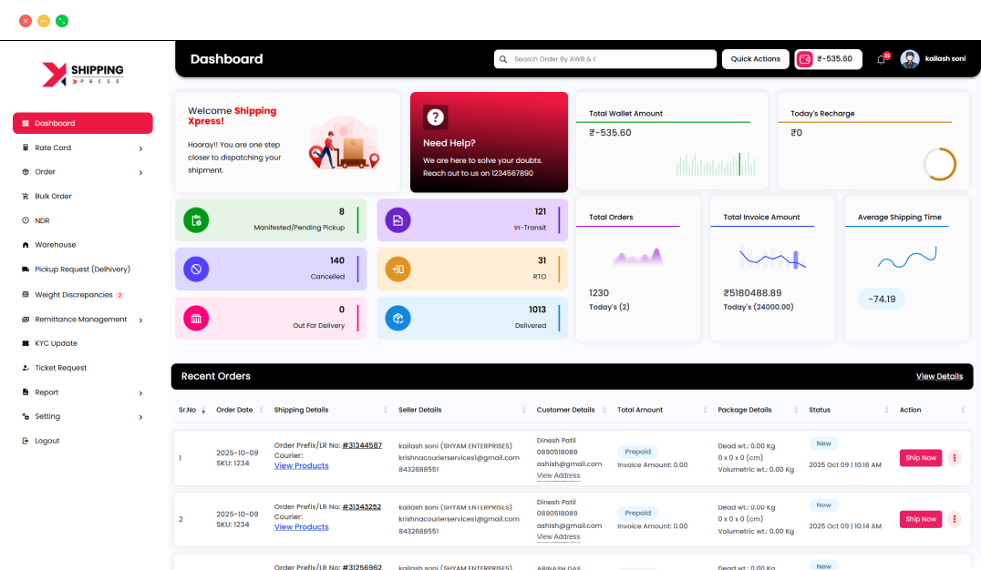This screenshot has height=570, width=981.
Task: Click the RTO orange icon
Action: click(x=398, y=269)
